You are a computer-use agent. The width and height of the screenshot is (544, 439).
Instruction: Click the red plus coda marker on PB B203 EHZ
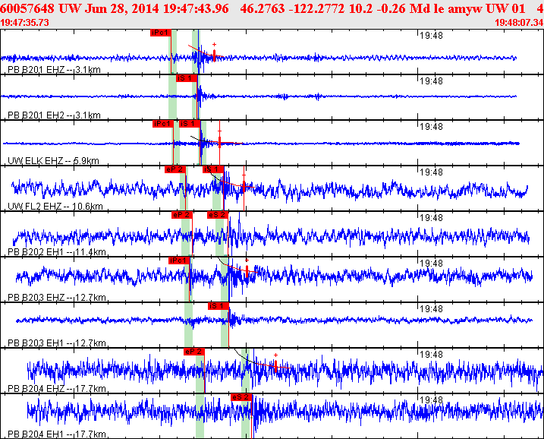247,261
